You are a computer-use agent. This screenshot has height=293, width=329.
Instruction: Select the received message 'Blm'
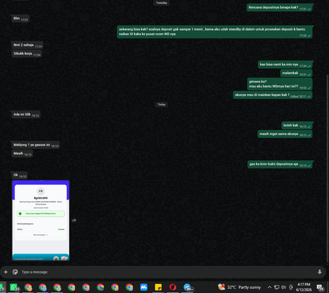[x=20, y=18]
